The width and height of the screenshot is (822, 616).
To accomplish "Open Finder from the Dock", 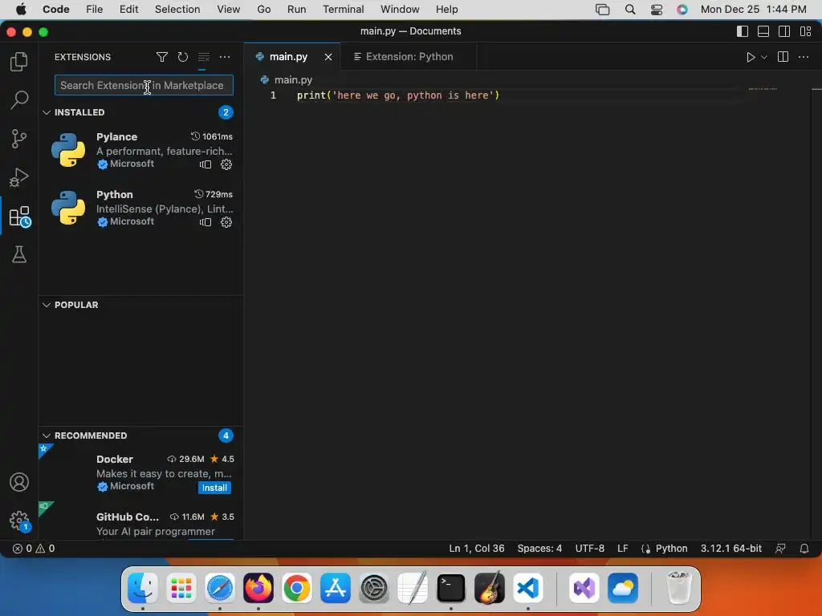I will click(143, 588).
